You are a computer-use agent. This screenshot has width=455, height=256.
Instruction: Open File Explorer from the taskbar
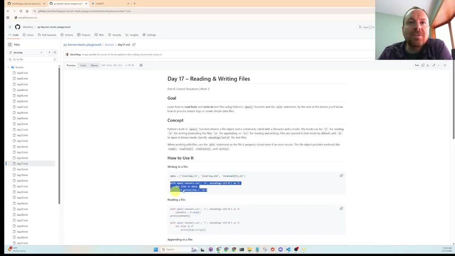[250, 250]
